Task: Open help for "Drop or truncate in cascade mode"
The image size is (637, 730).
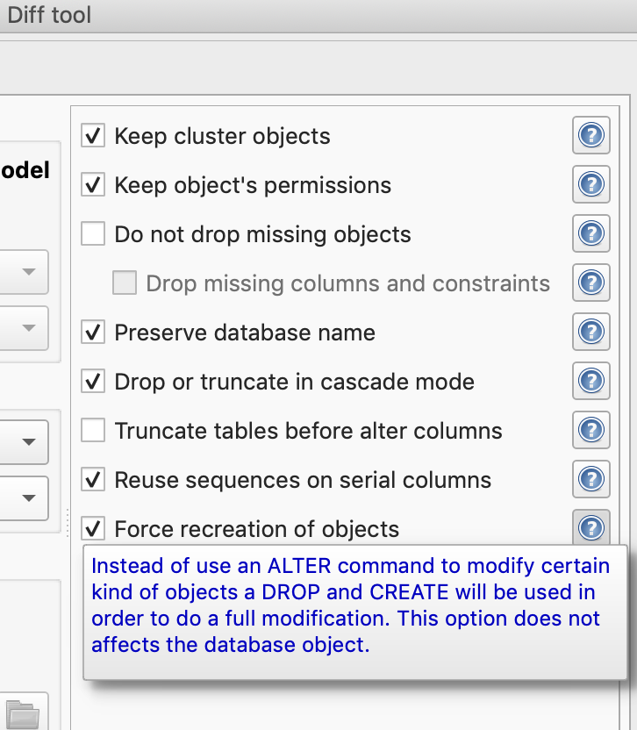Action: point(590,382)
